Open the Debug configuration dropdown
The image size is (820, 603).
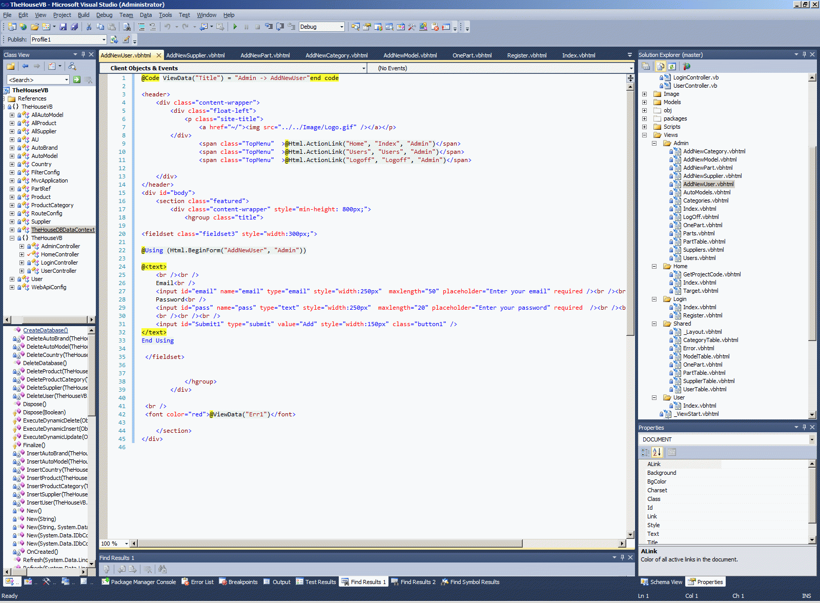coord(341,27)
